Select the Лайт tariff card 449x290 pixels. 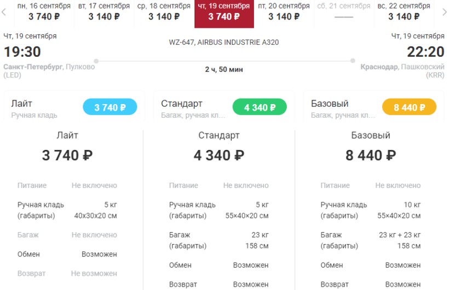tap(74, 106)
